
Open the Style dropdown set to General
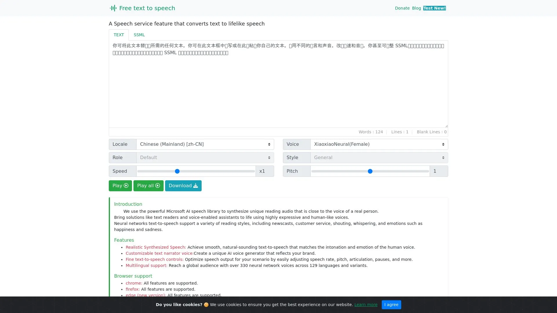tap(379, 157)
